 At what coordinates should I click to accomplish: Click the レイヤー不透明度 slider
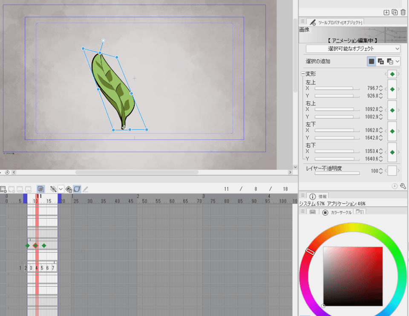click(x=337, y=173)
